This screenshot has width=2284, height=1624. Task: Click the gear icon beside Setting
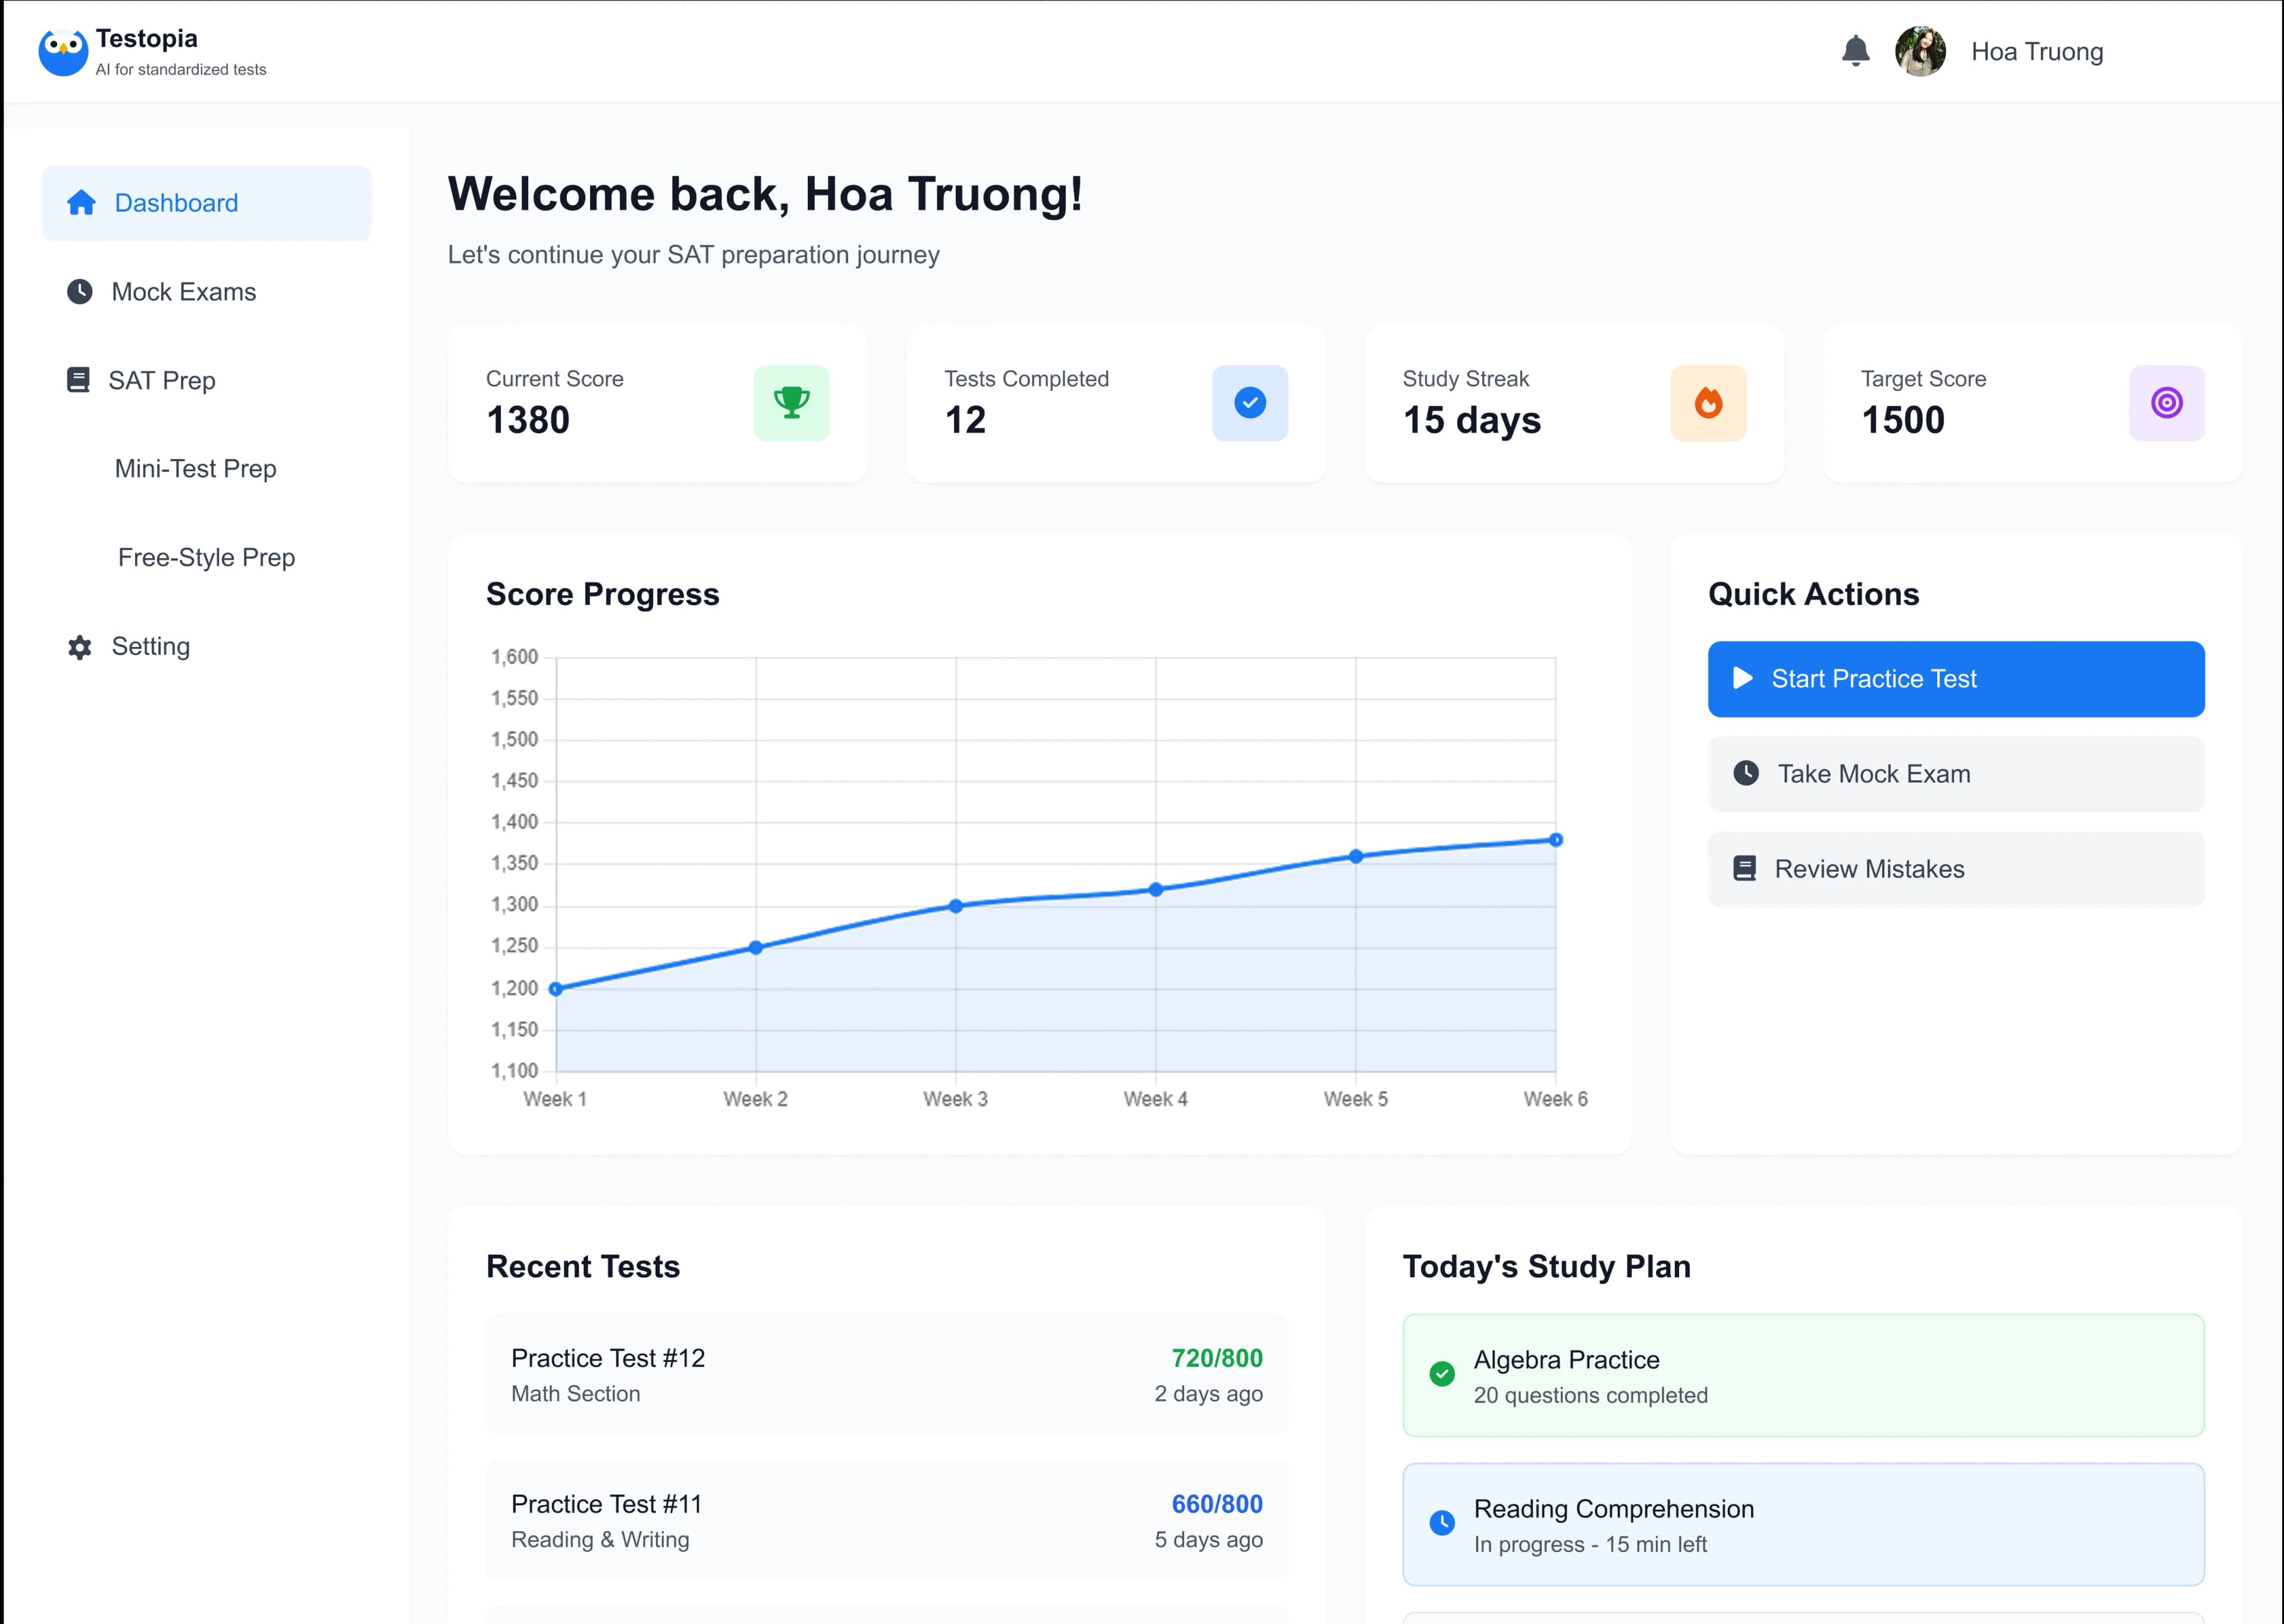80,647
